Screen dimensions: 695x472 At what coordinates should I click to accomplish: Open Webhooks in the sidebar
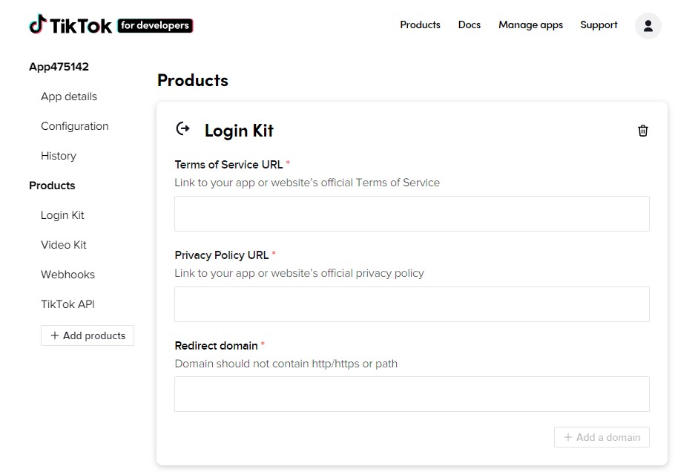pyautogui.click(x=67, y=275)
